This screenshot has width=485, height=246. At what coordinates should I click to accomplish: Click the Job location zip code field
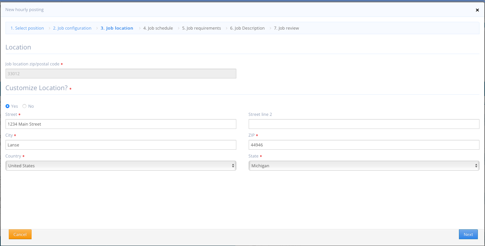pyautogui.click(x=120, y=74)
